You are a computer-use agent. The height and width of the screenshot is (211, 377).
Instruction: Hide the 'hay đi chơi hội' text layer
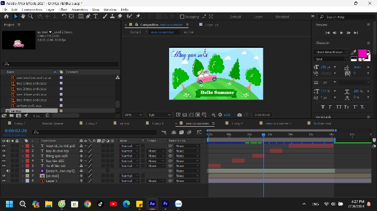coord(4,151)
